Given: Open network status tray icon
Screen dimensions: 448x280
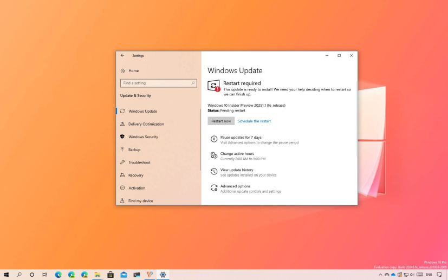Looking at the screenshot, I should pyautogui.click(x=406, y=275).
